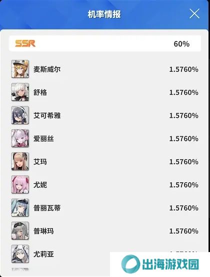The height and width of the screenshot is (277, 210).
Task: Click the 出海游戏园 watermark logo
Action: 160,264
